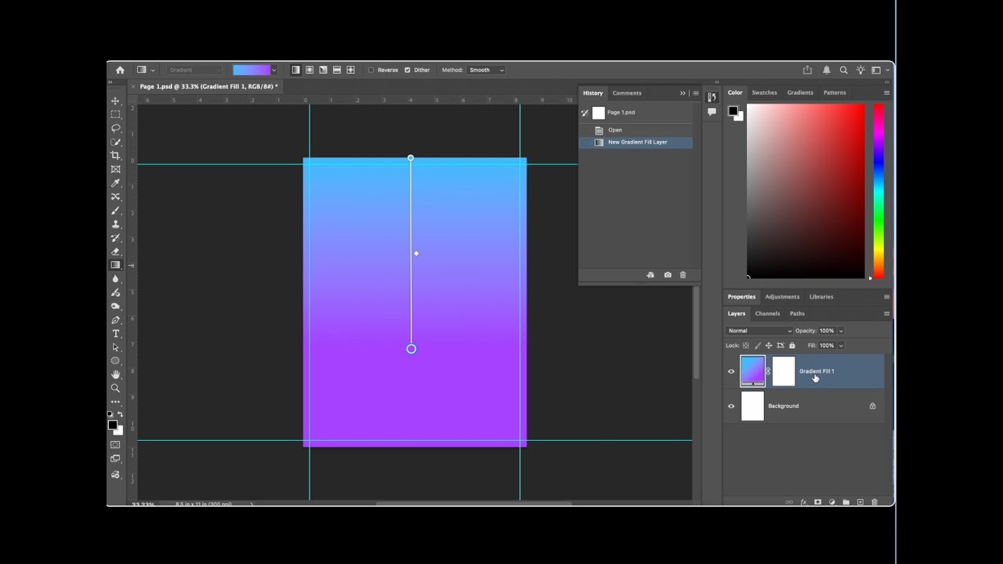Select the Open history state
The width and height of the screenshot is (1003, 564).
pos(635,130)
